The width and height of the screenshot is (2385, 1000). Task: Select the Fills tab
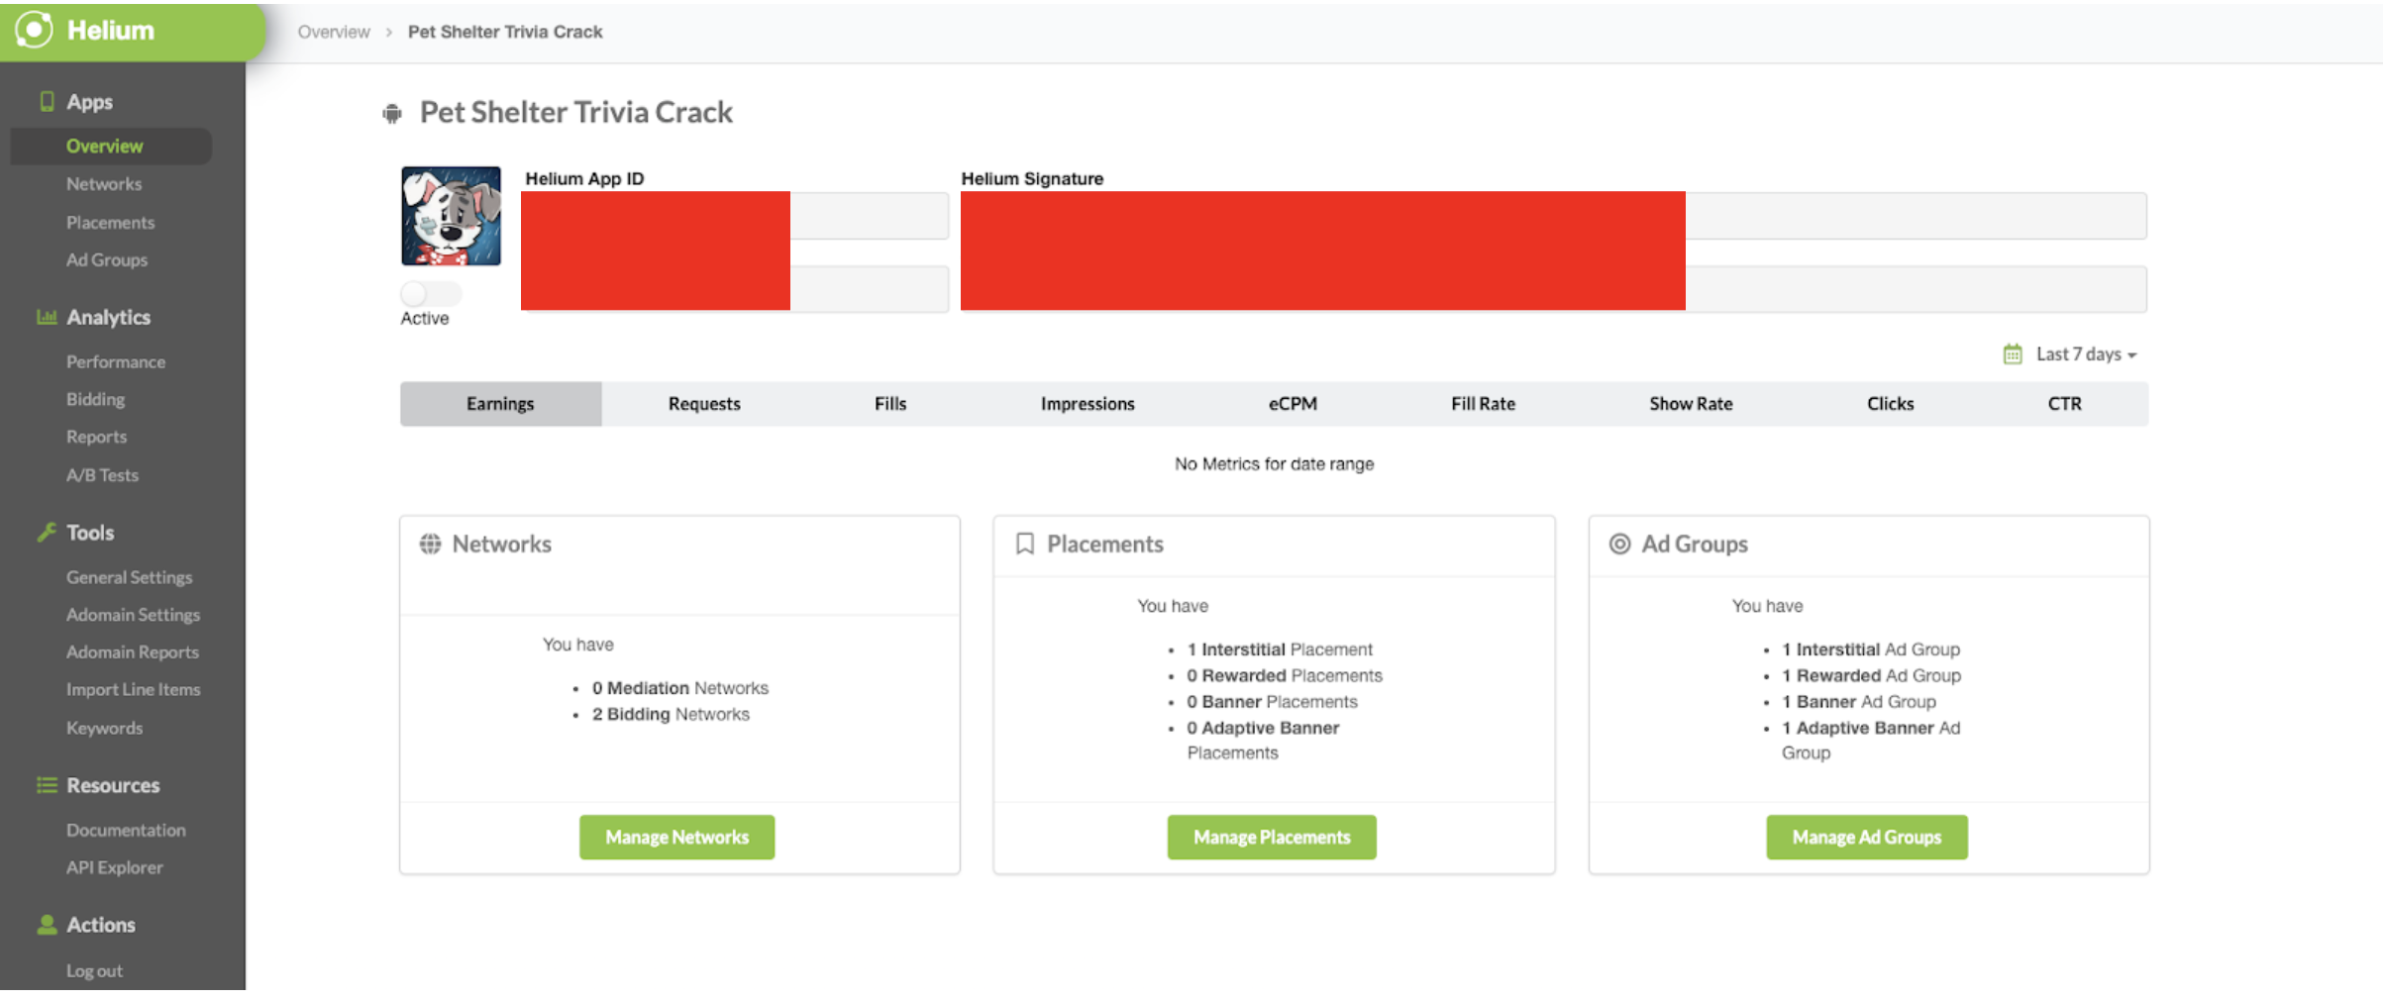pos(890,404)
